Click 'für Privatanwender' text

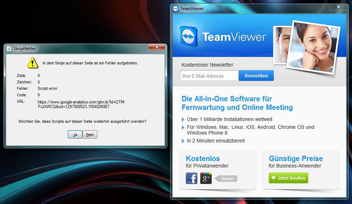click(x=207, y=166)
